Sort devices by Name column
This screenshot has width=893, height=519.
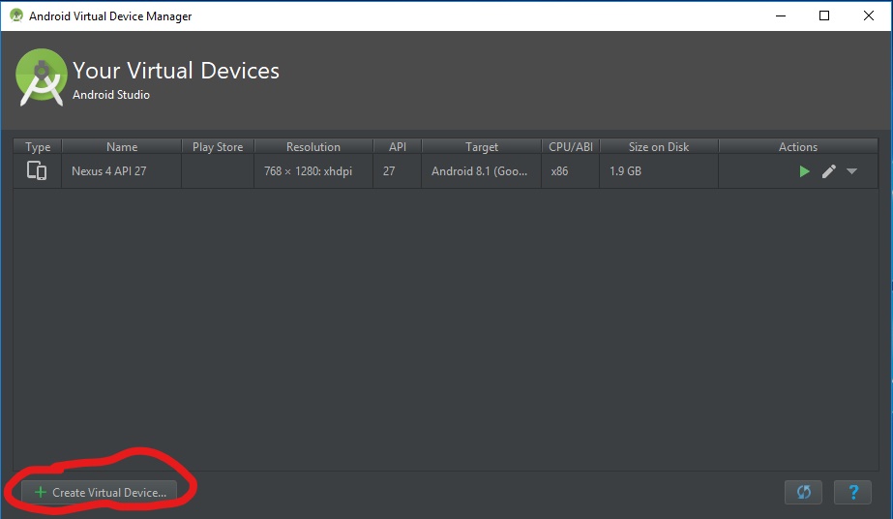click(122, 147)
